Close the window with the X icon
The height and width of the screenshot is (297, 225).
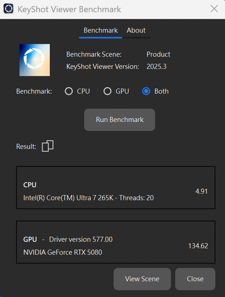(214, 9)
